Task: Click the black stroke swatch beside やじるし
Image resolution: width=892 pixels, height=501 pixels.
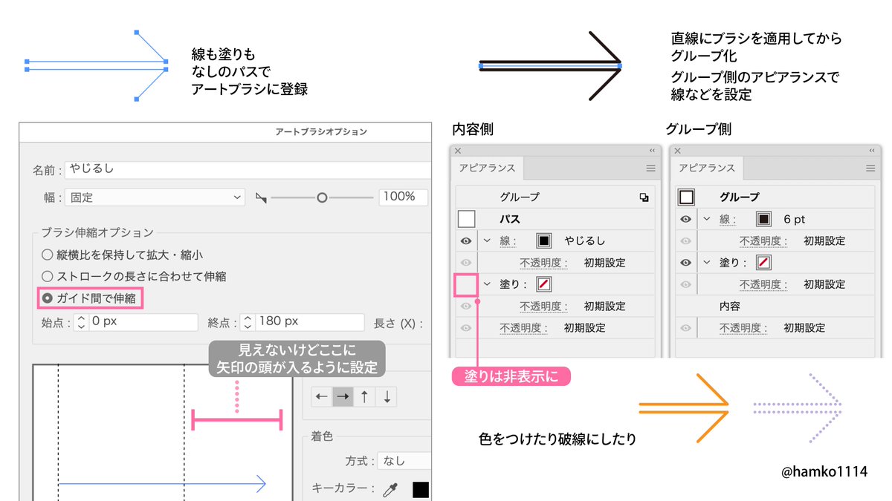Action: pyautogui.click(x=544, y=241)
